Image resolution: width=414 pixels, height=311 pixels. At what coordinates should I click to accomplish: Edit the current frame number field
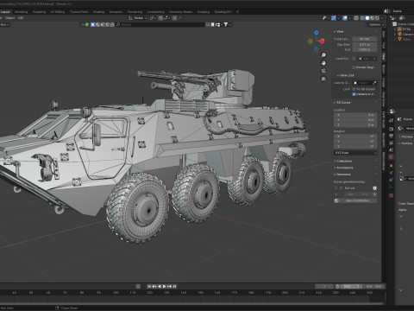pyautogui.click(x=324, y=286)
